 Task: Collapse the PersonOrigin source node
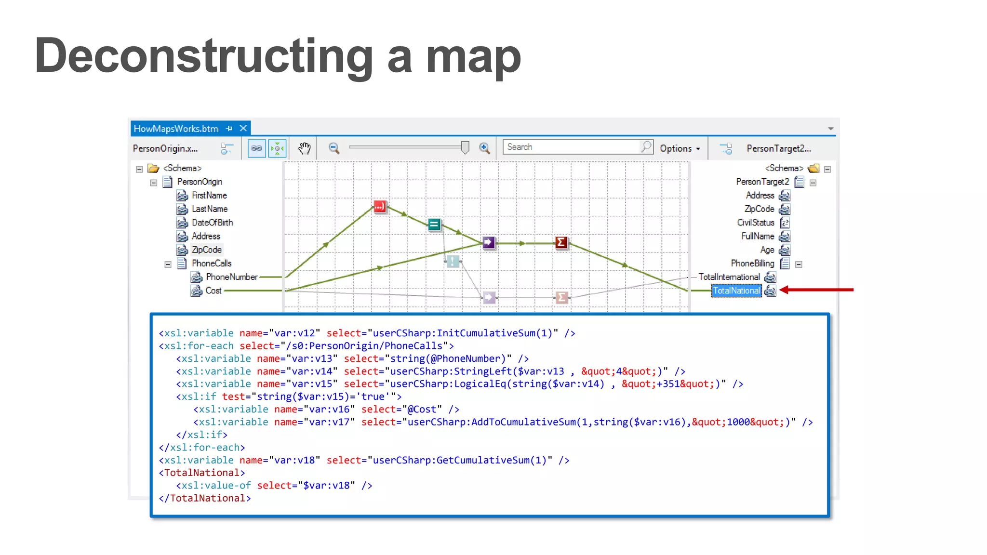(x=154, y=183)
